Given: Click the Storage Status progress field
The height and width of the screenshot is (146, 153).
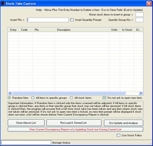Looking at the screenshot, I should tap(26, 143).
